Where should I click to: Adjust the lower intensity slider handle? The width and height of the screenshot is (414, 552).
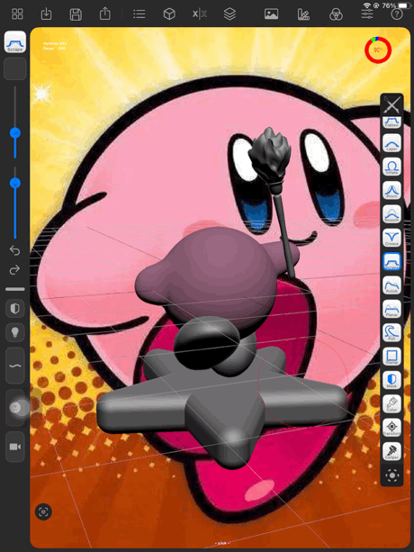15,183
